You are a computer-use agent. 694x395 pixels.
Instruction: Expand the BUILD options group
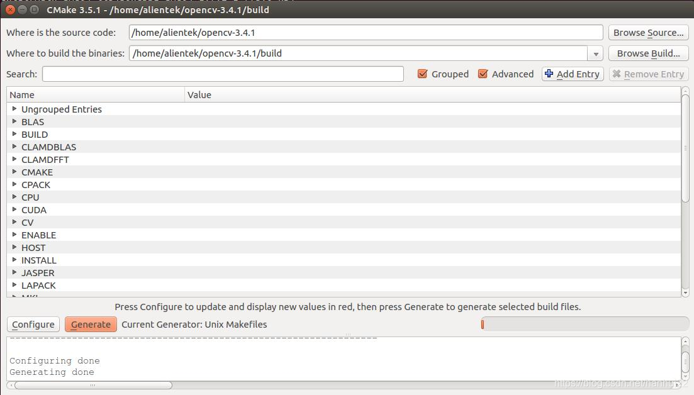tap(14, 134)
